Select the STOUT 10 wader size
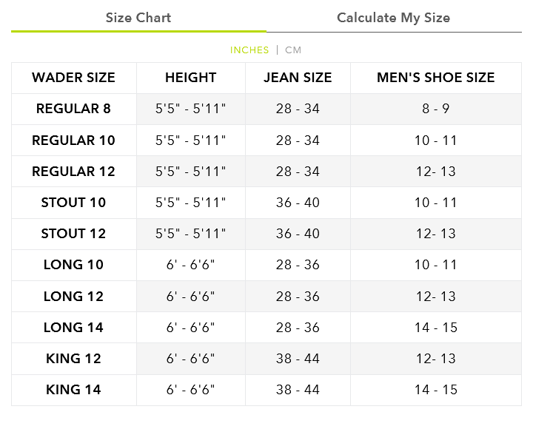The image size is (533, 429). pyautogui.click(x=74, y=203)
